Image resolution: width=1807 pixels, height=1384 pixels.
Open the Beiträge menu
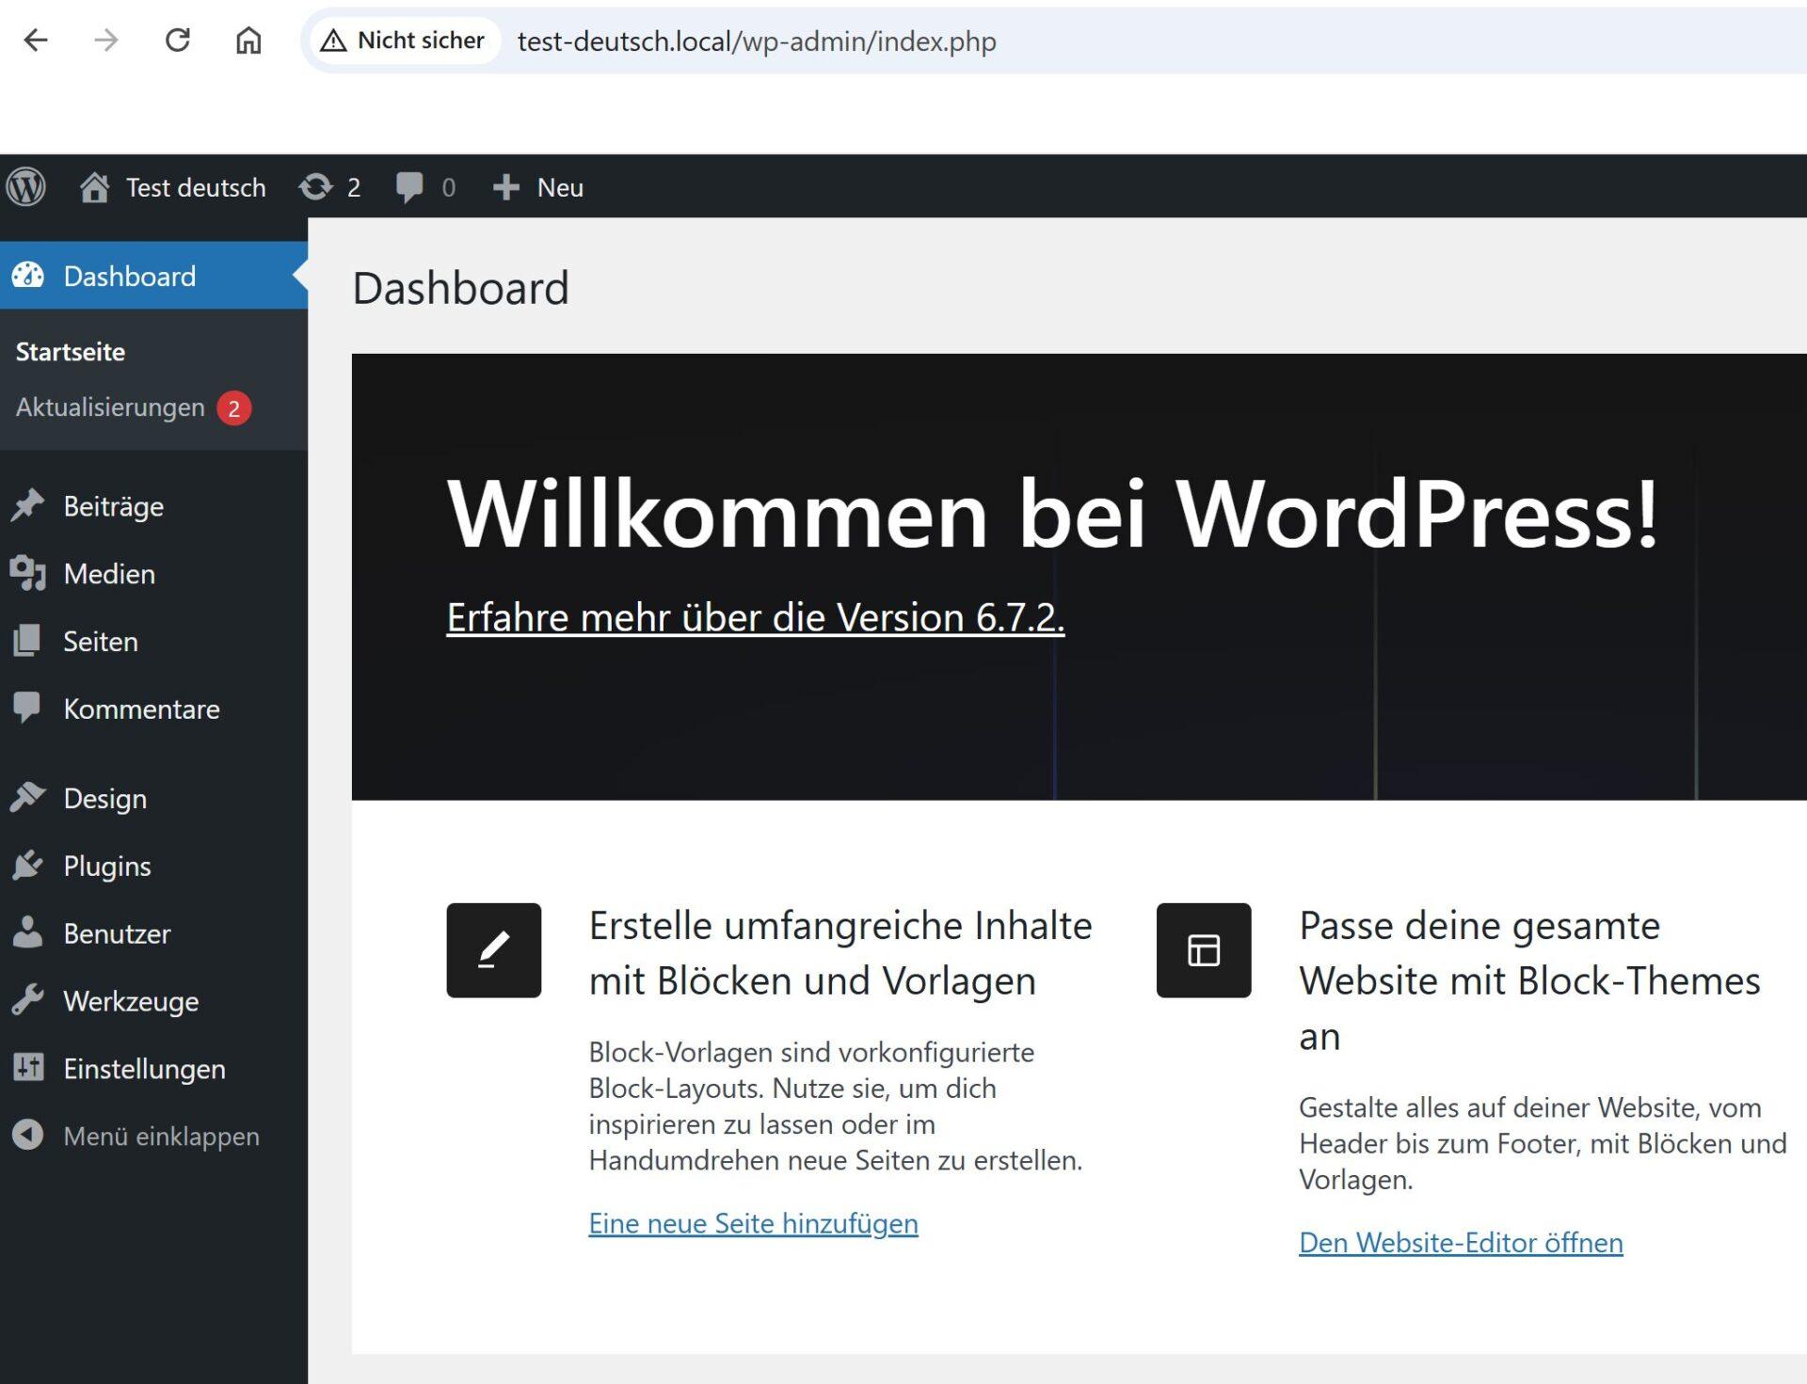pos(113,506)
